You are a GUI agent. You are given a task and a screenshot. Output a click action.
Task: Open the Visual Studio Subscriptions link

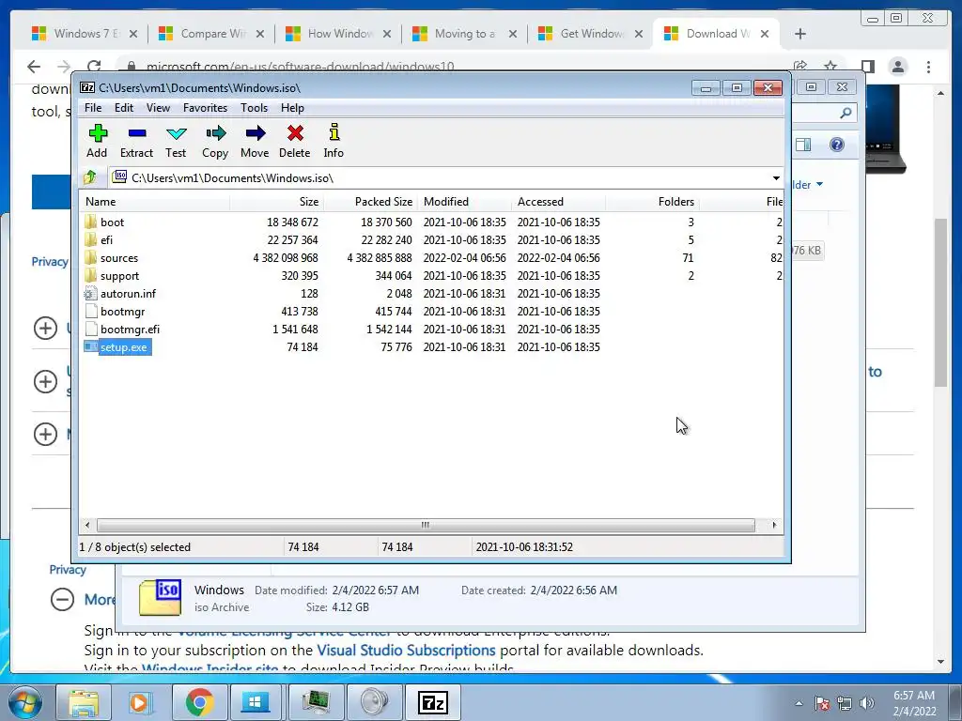coord(406,650)
